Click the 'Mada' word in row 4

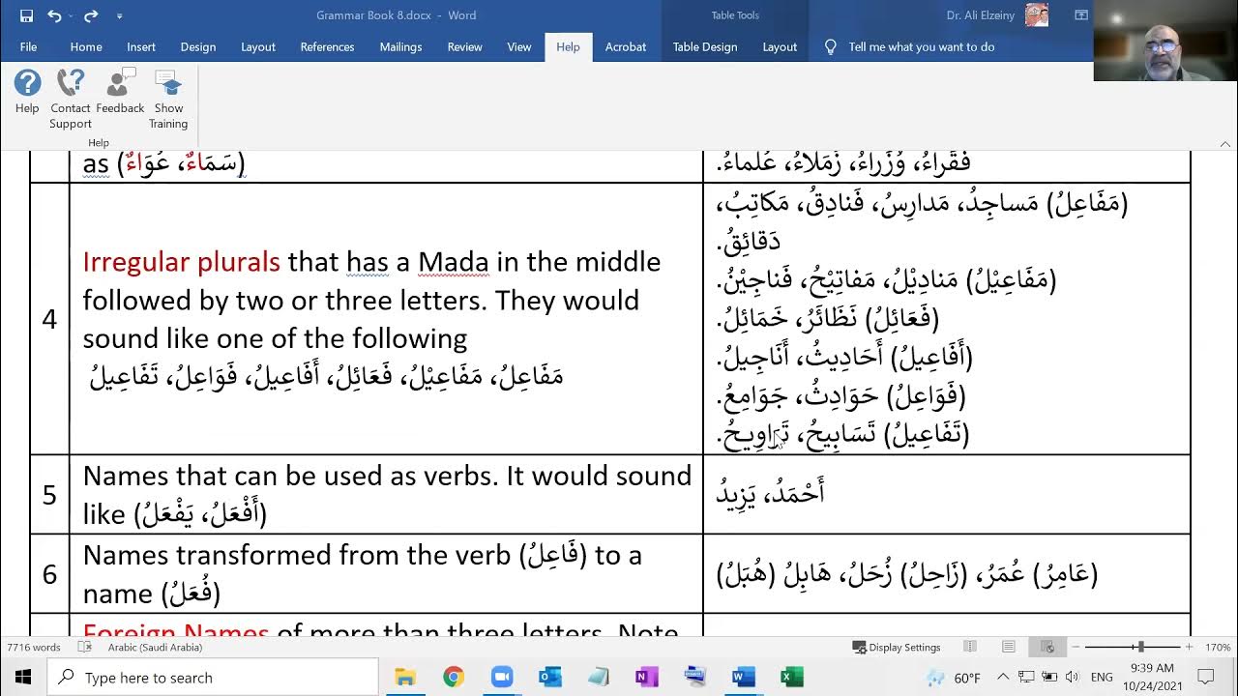(454, 262)
